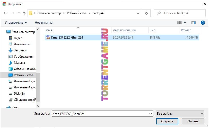The image size is (209, 128).
Task: Click the change view layout icon
Action: pos(179,23)
